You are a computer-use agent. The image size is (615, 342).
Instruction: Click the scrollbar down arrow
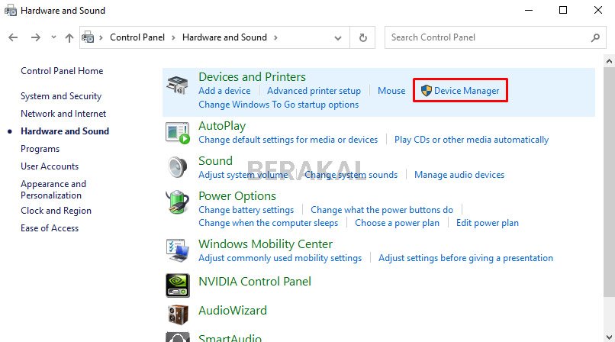tap(609, 337)
